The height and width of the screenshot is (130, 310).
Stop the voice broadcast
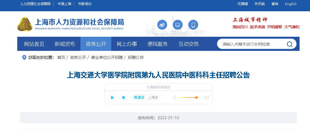[x=123, y=97]
